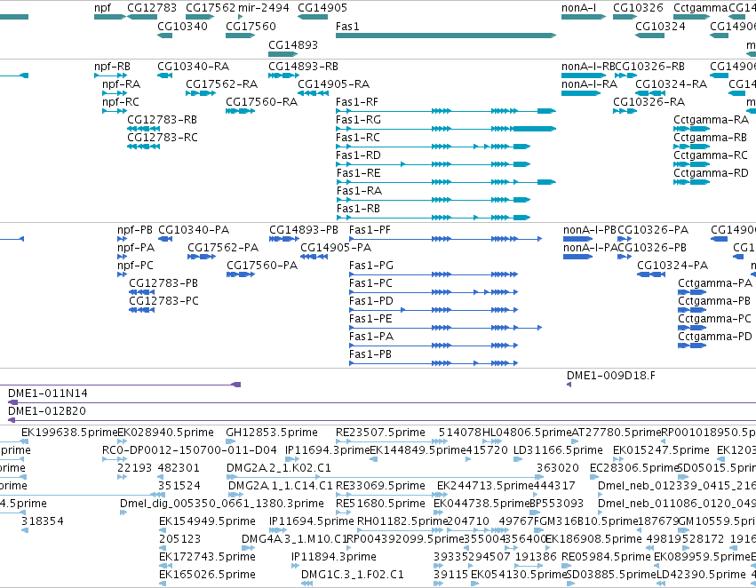The image size is (756, 588).
Task: Click the Cctgamma-RA transcript
Action: [692, 129]
